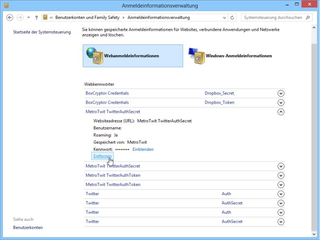Click the Forward navigation arrow

tap(20, 18)
